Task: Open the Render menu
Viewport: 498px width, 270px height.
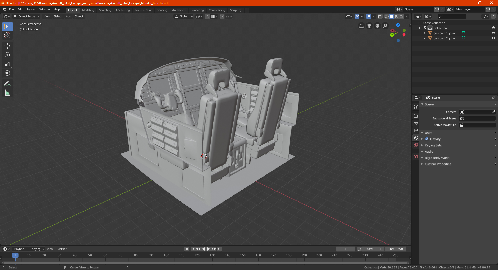Action: (x=31, y=9)
